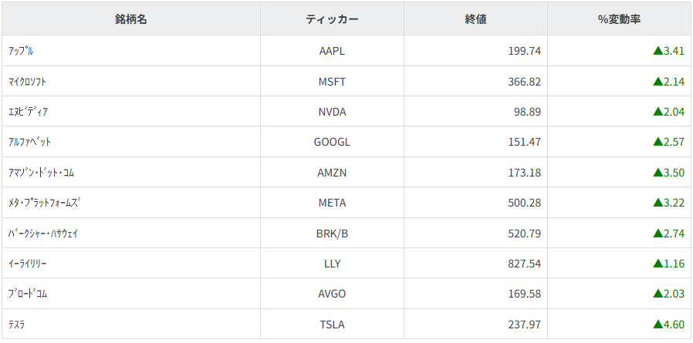Viewport: 693px width, 343px height.
Task: Click the BRK/B ticker symbol
Action: (333, 234)
